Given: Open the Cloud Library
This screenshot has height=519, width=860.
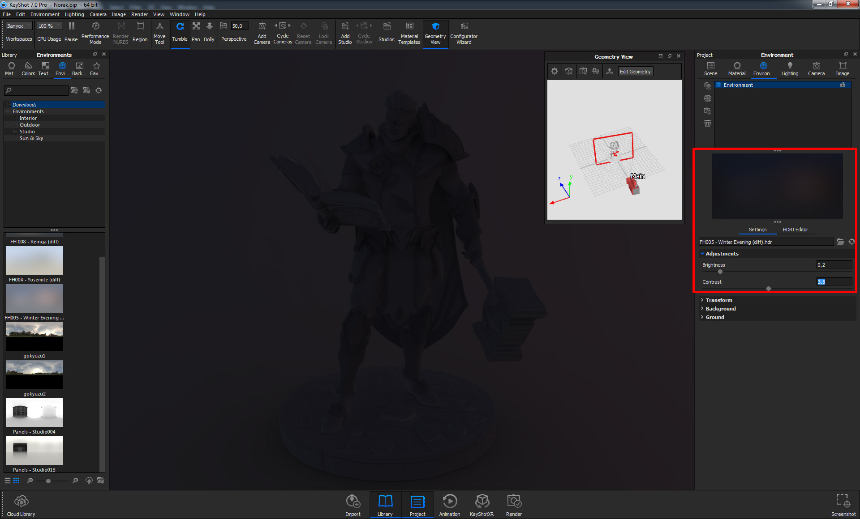Looking at the screenshot, I should tap(21, 505).
